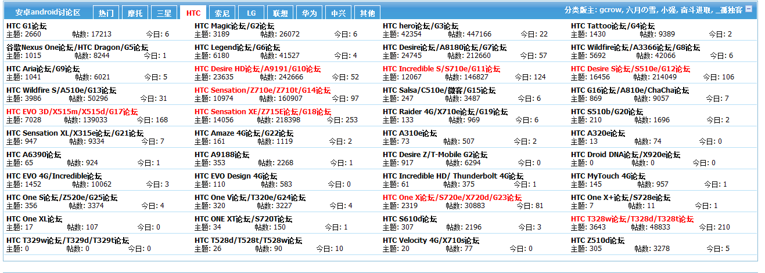Image resolution: width=765 pixels, height=273 pixels.
Task: Open the HTC S510b/G20论坛 link
Action: (x=607, y=112)
